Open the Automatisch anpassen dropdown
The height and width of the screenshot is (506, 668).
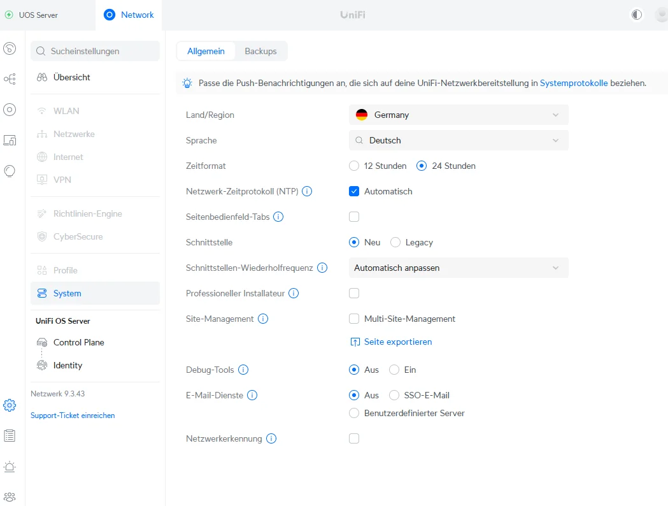tap(458, 268)
